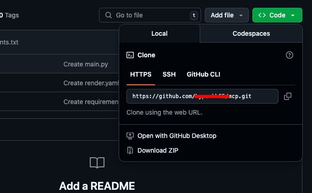The image size is (312, 193).
Task: Click the GitHub Desktop download icon
Action: coord(130,136)
